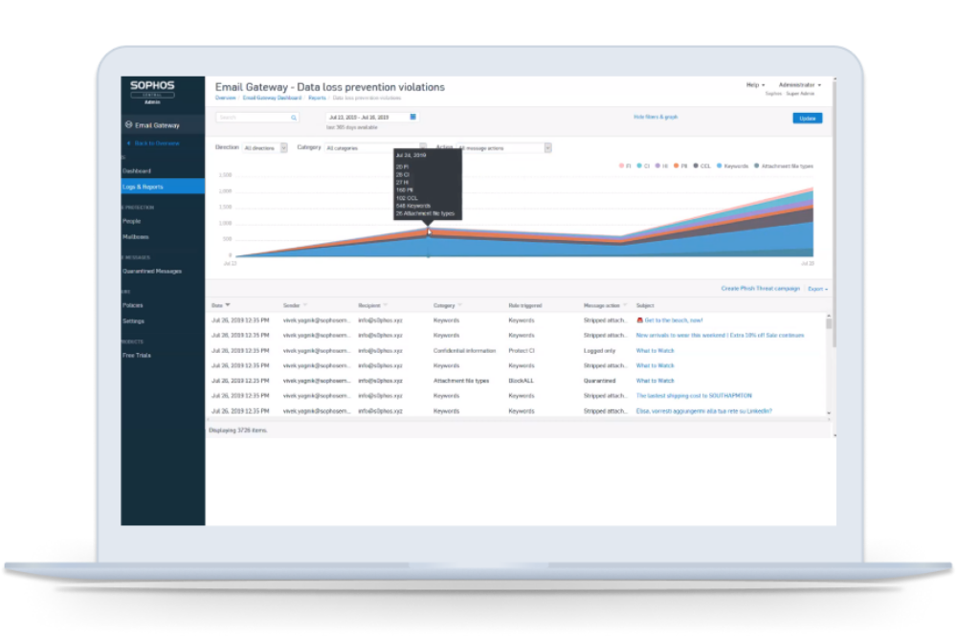
Task: Click 'Protect CI' rule triggered cell
Action: [522, 351]
